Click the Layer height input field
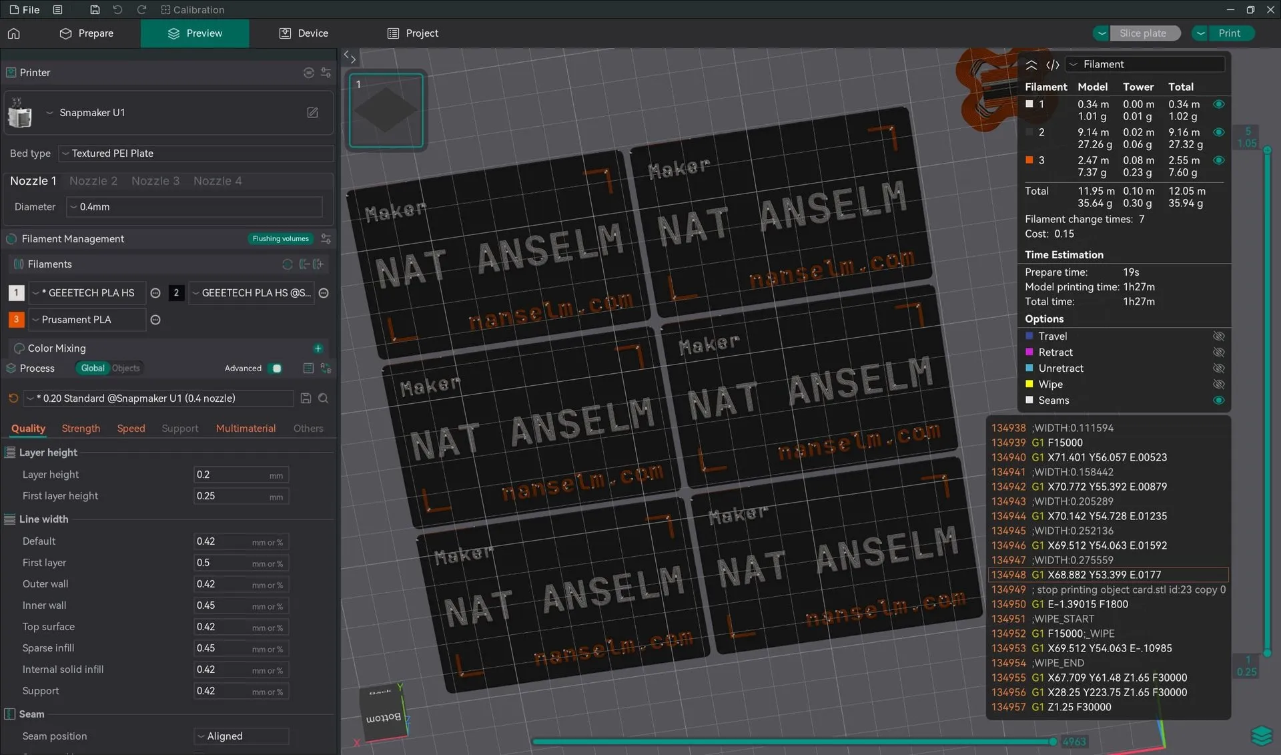Viewport: 1281px width, 755px height. click(241, 475)
